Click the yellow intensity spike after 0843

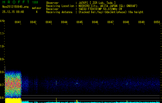click(x=56, y=100)
